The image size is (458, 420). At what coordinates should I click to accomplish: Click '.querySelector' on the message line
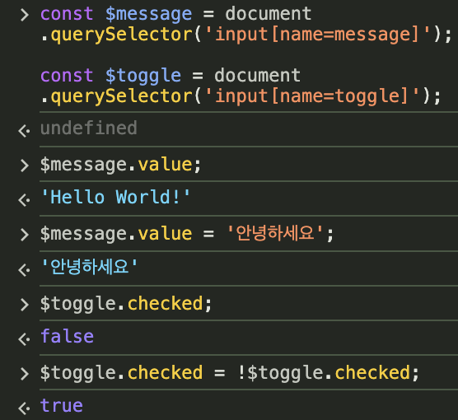[x=116, y=35]
